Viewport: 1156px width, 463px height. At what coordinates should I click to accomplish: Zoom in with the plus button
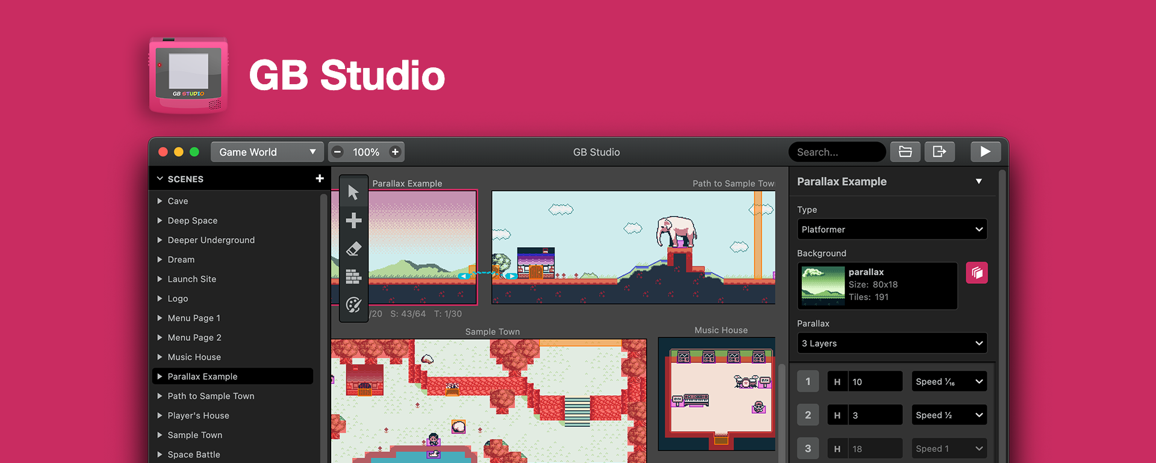pyautogui.click(x=395, y=152)
